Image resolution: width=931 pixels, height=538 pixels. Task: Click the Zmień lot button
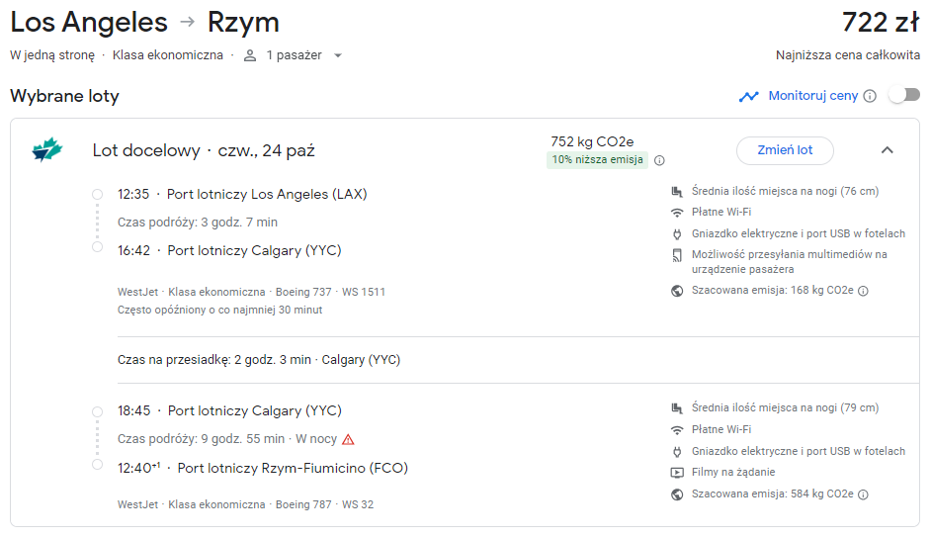(785, 150)
